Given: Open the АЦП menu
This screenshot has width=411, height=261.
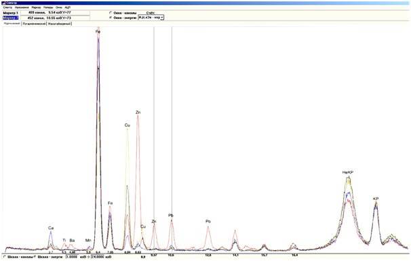Looking at the screenshot, I should tap(67, 7).
